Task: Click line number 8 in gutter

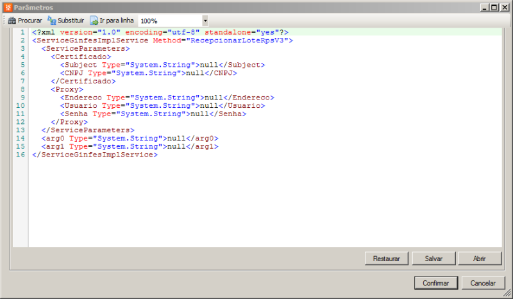Action: pos(22,89)
